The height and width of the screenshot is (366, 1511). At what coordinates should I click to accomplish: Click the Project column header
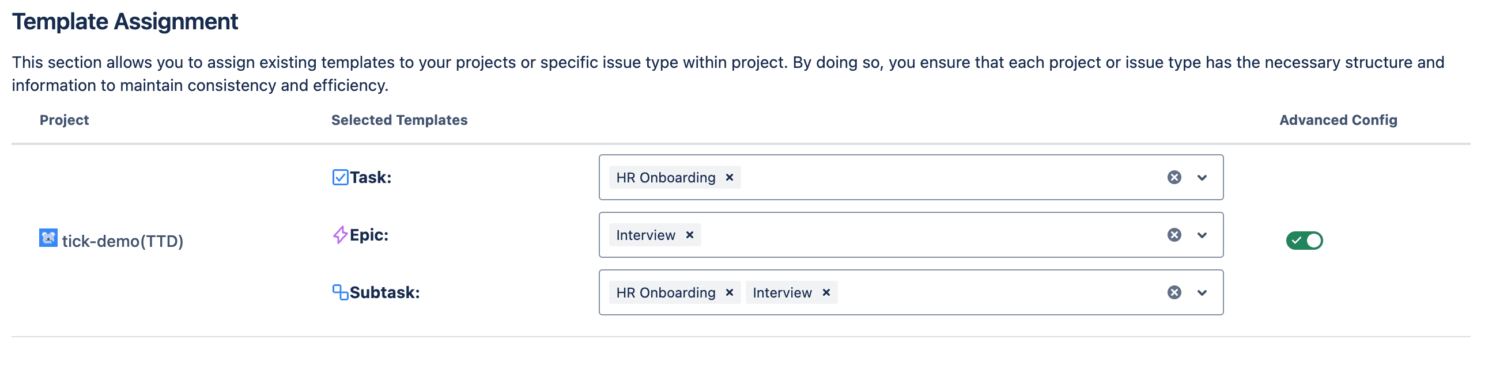(x=64, y=120)
